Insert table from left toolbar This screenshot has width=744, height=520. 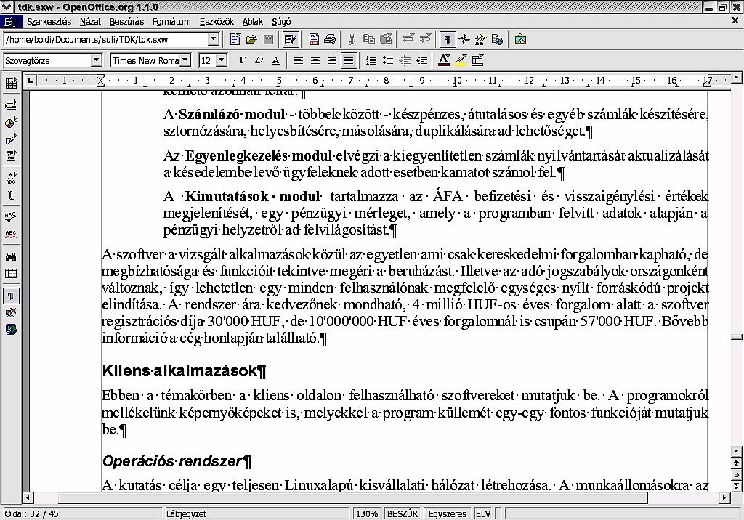pos(11,84)
